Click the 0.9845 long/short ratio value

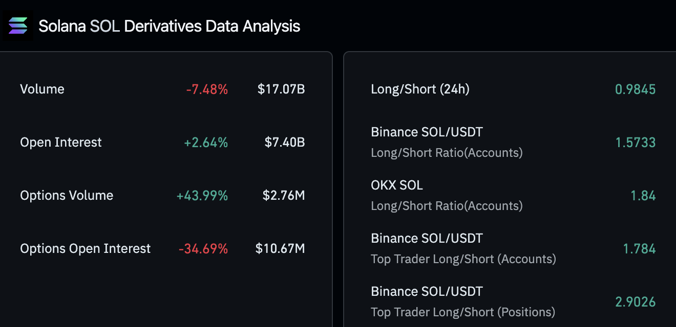pyautogui.click(x=635, y=89)
